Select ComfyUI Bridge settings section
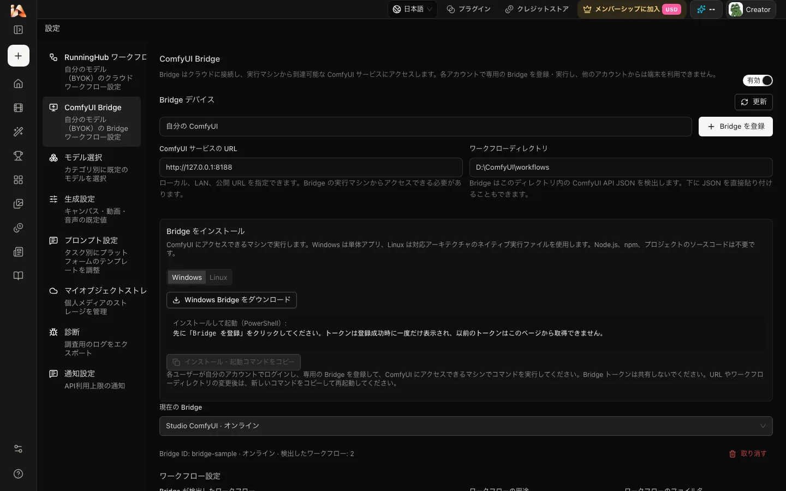Image resolution: width=786 pixels, height=491 pixels. [92, 122]
